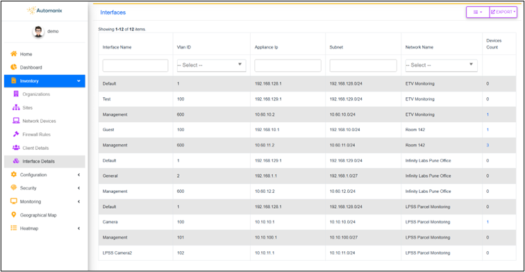Click the Interface Details icon

(16, 161)
